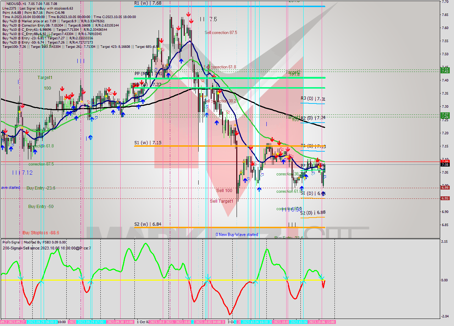Click '0 New Buy Wave started' text

237,235
